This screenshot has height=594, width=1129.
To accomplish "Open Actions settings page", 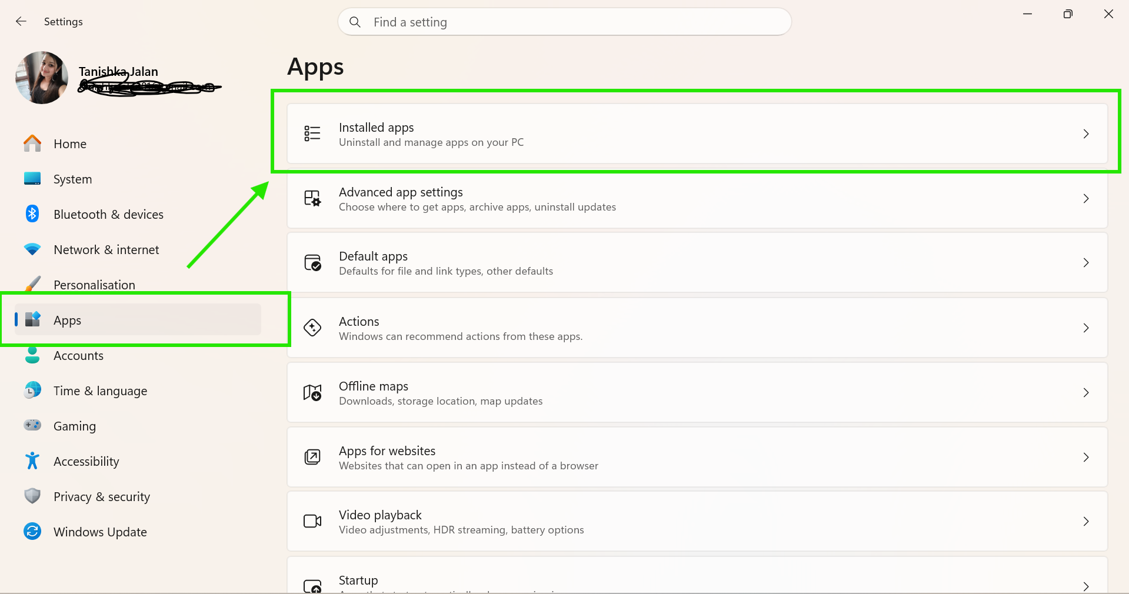I will pos(697,328).
